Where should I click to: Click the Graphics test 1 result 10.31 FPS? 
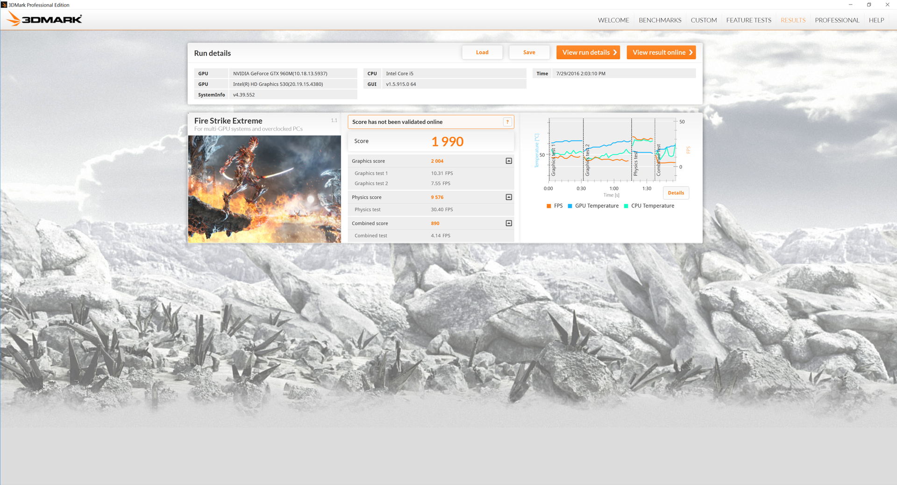442,173
